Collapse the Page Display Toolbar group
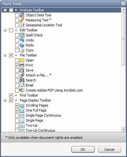Viewport: 127px width, 157px height. point(5,100)
